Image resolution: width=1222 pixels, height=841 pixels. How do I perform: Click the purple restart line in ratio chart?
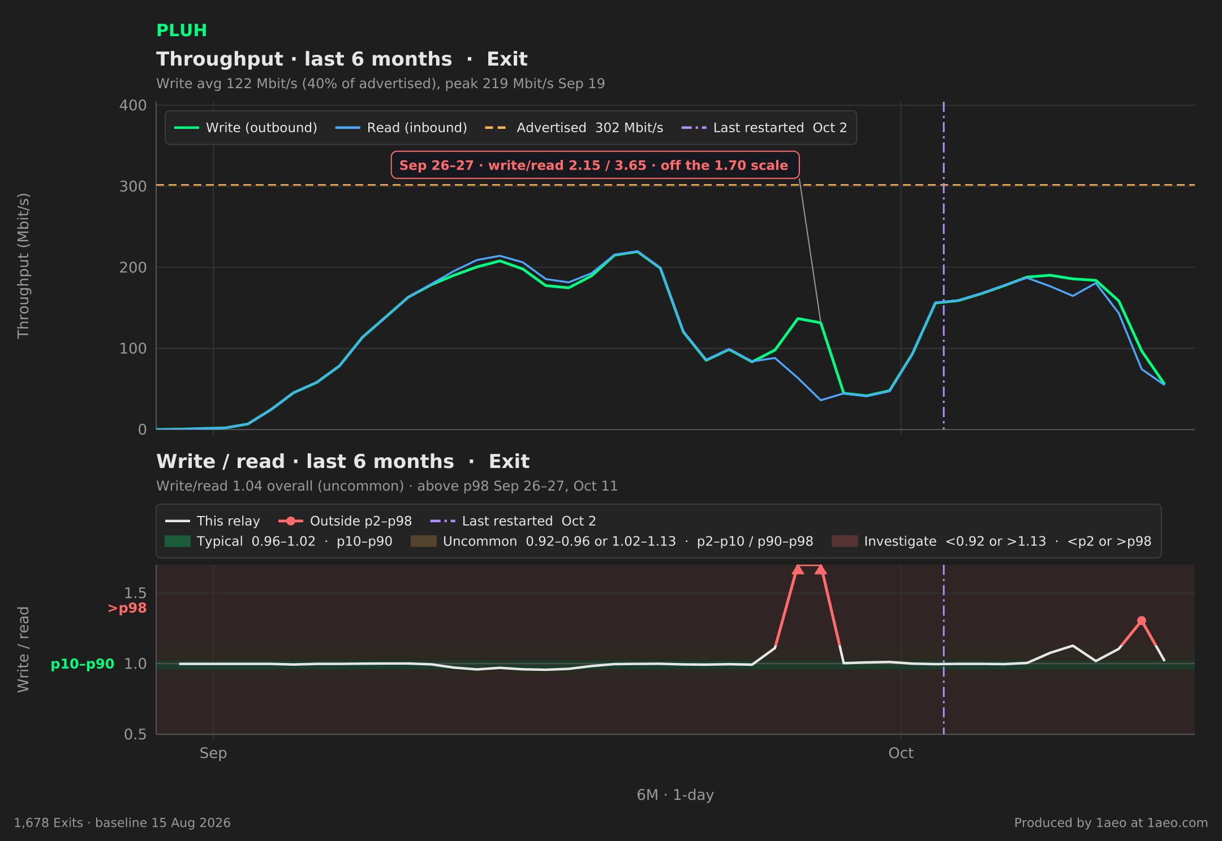click(944, 649)
